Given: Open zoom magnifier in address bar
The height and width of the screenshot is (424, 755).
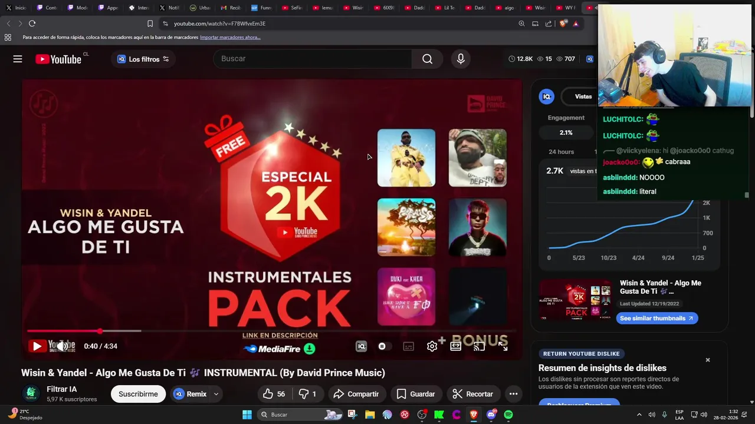Looking at the screenshot, I should pyautogui.click(x=521, y=24).
